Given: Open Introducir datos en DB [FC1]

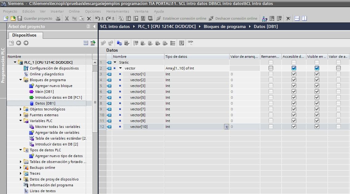Looking at the screenshot, I should [x=58, y=97].
